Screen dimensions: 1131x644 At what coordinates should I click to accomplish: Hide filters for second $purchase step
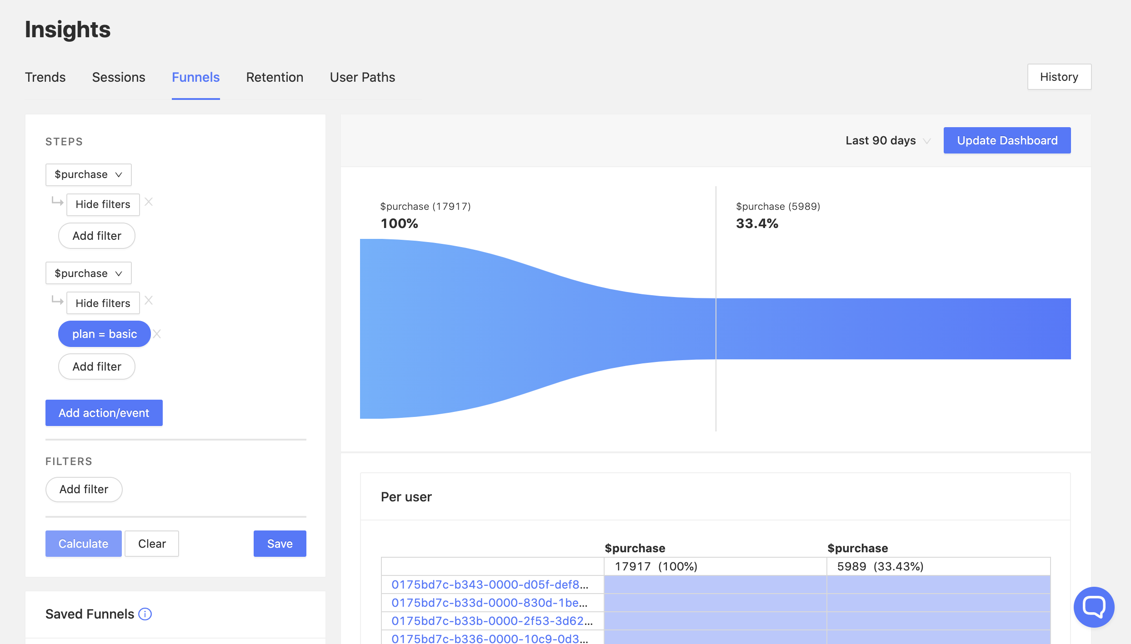coord(103,303)
